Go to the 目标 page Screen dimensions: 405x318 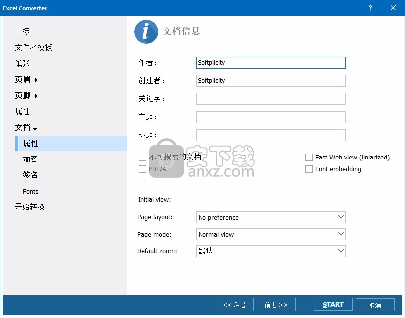pyautogui.click(x=22, y=31)
